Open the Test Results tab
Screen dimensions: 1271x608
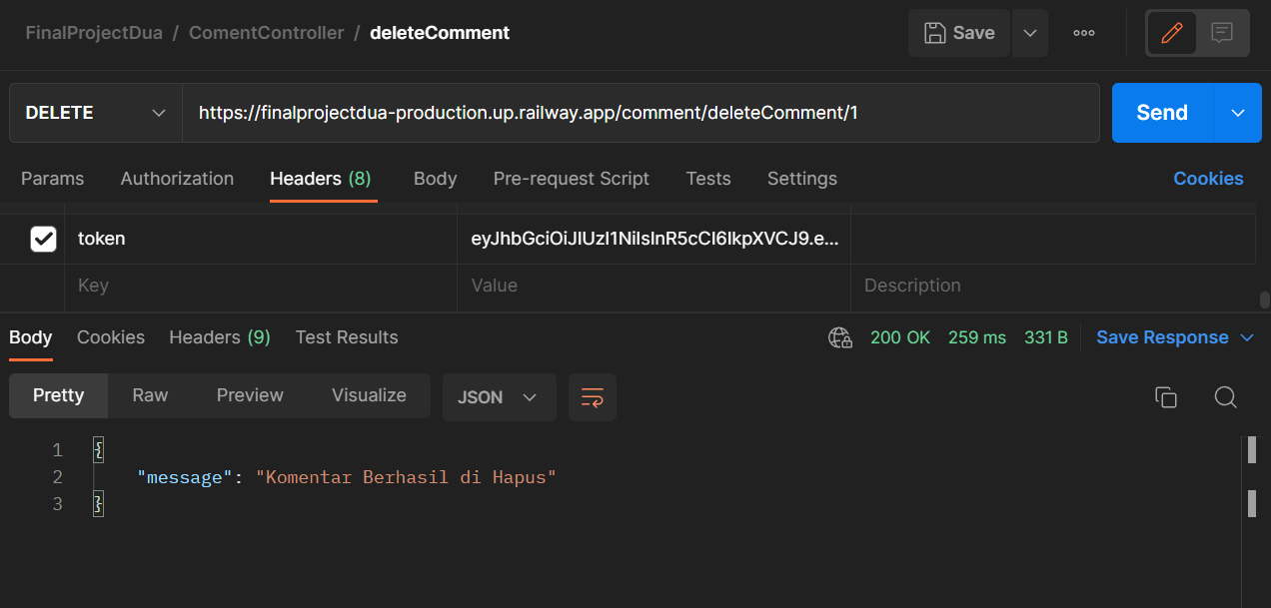[347, 337]
